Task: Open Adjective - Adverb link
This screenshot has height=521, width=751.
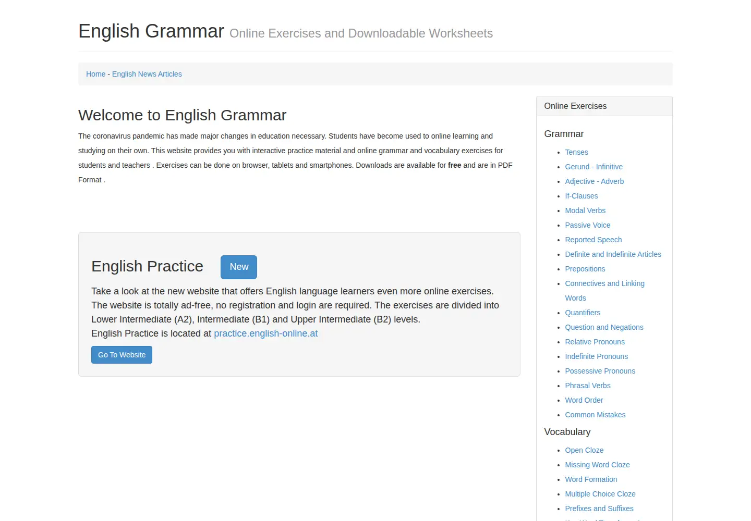Action: tap(594, 181)
